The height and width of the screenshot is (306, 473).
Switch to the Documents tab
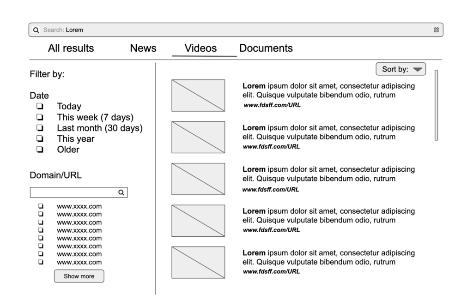(266, 48)
